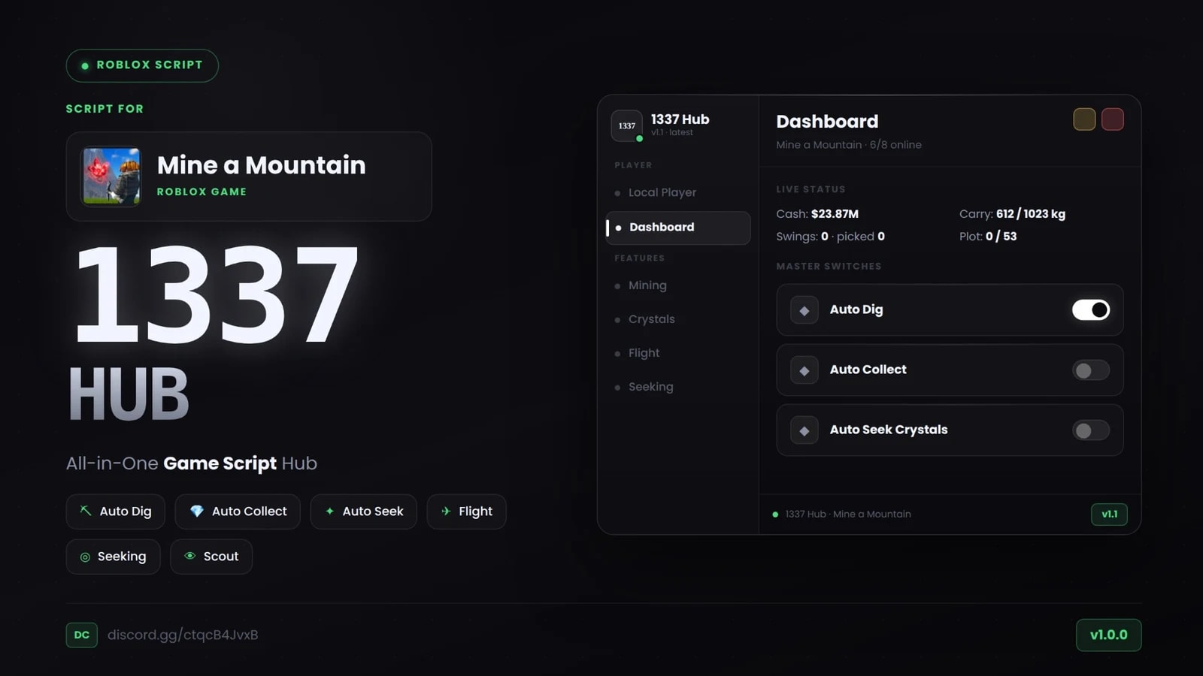Click the 1337 Hub sidebar title
The height and width of the screenshot is (676, 1203).
pos(680,119)
